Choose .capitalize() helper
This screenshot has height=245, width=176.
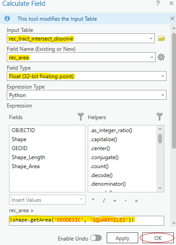(104, 139)
